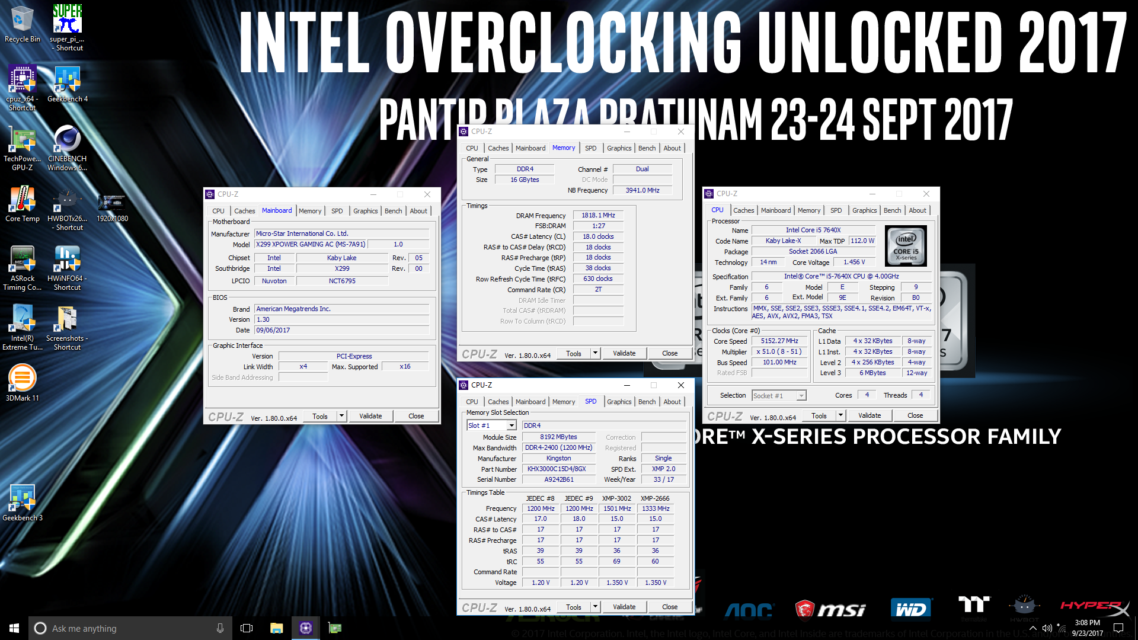Image resolution: width=1138 pixels, height=640 pixels.
Task: Click the X299 XPOWER GAMING AC model field
Action: click(x=311, y=244)
